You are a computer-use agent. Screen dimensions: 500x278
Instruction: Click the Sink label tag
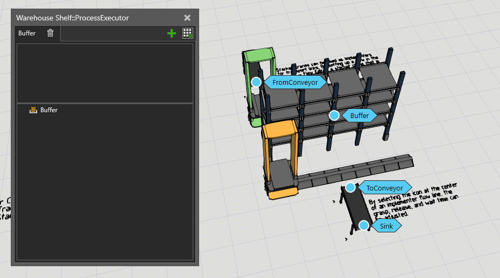pyautogui.click(x=386, y=226)
